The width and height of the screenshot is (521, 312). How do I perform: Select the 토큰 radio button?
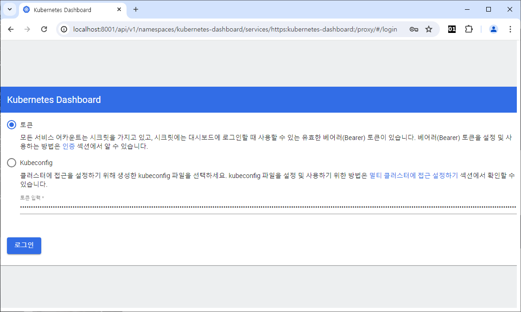[x=12, y=125]
